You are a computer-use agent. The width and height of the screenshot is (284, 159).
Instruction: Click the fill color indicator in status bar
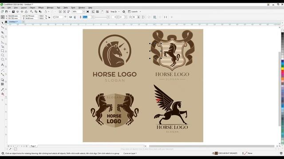[216, 153]
